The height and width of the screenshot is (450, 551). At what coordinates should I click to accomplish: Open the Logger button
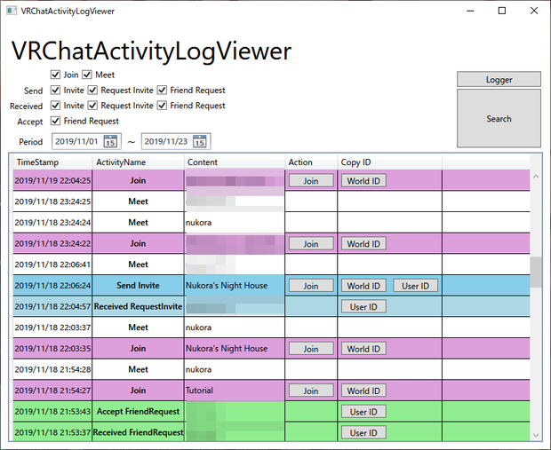click(x=499, y=79)
